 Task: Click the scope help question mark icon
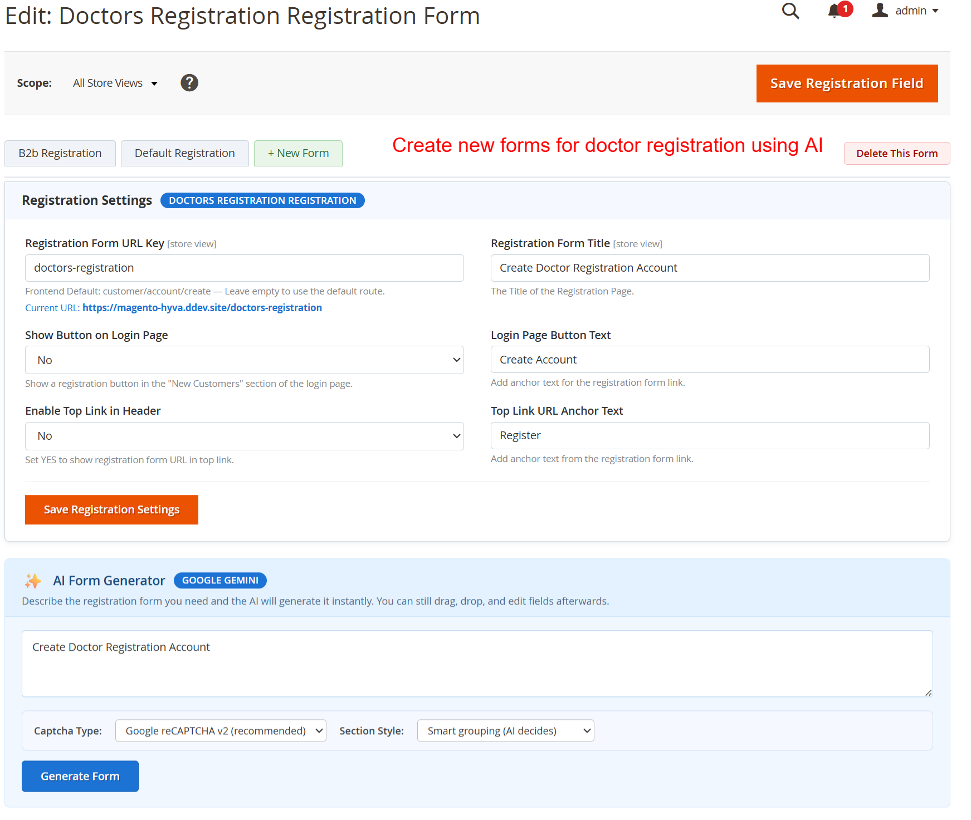[189, 83]
